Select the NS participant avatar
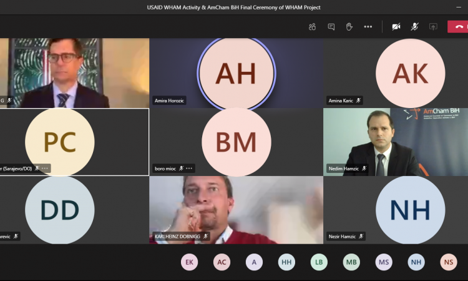The width and height of the screenshot is (468, 281). click(448, 262)
